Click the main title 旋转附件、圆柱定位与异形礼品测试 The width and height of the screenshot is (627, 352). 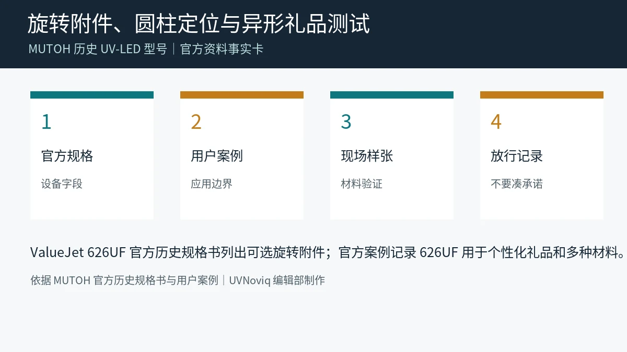(x=199, y=24)
